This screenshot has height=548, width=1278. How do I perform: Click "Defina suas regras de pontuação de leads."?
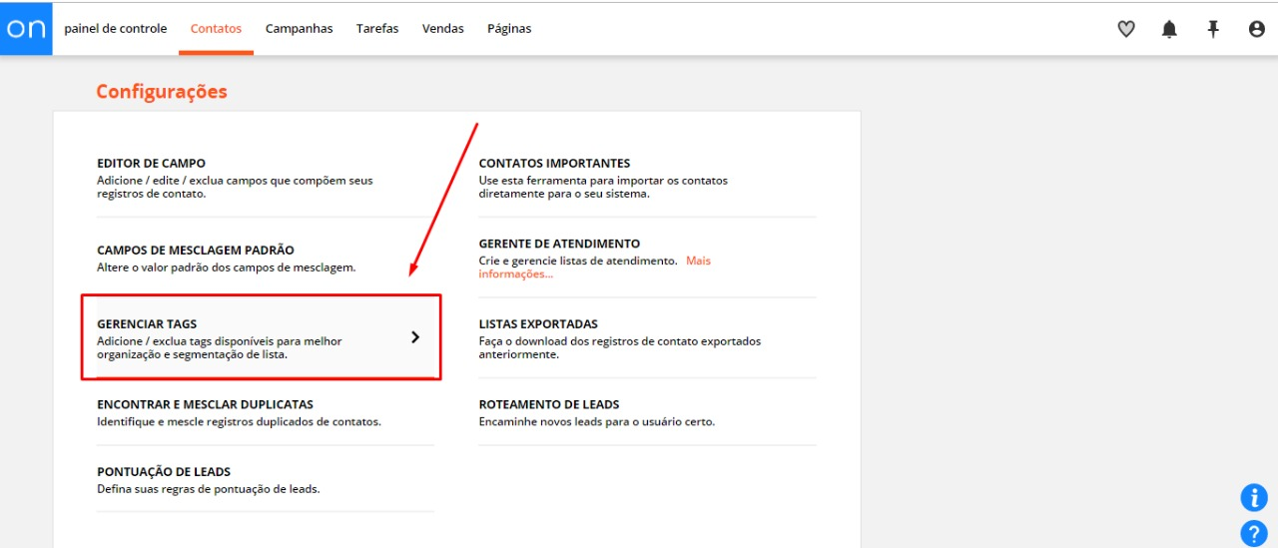coord(209,489)
